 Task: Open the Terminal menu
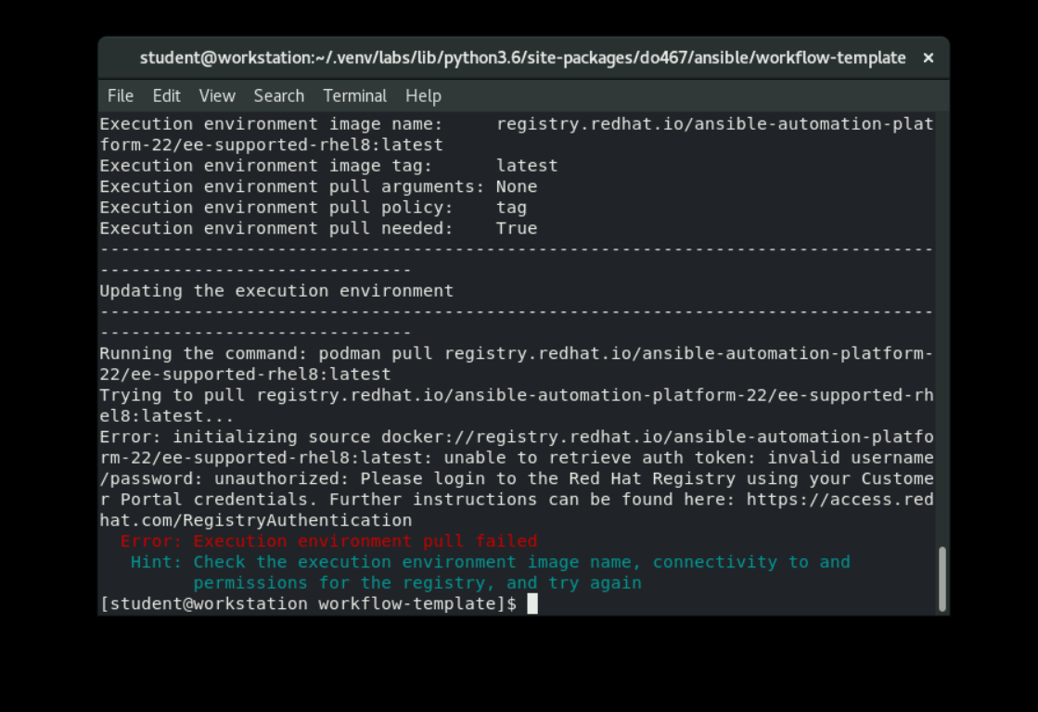[x=354, y=95]
